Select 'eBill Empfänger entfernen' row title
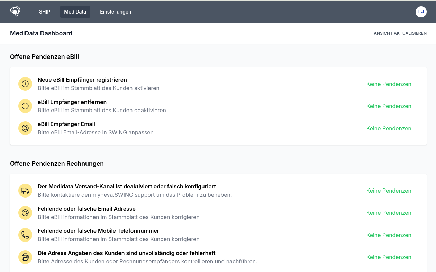 pos(72,102)
